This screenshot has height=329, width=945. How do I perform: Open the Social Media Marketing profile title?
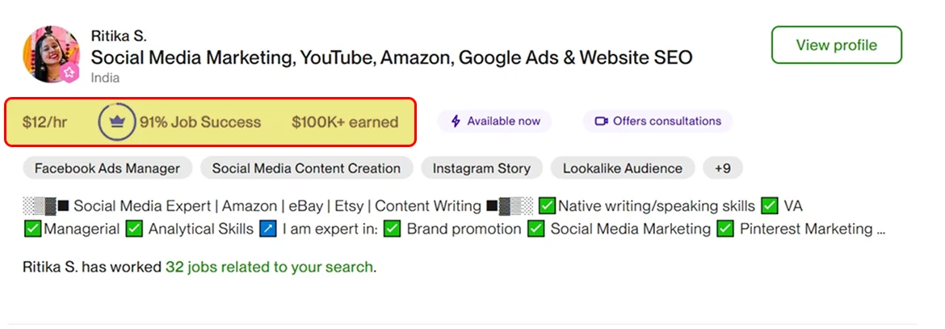392,57
